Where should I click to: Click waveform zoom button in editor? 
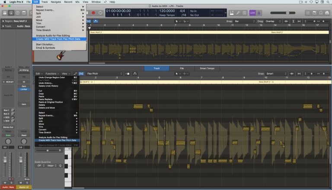(x=292, y=74)
